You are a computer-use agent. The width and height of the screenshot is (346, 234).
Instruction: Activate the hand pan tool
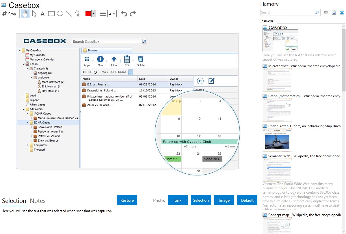tap(25, 14)
